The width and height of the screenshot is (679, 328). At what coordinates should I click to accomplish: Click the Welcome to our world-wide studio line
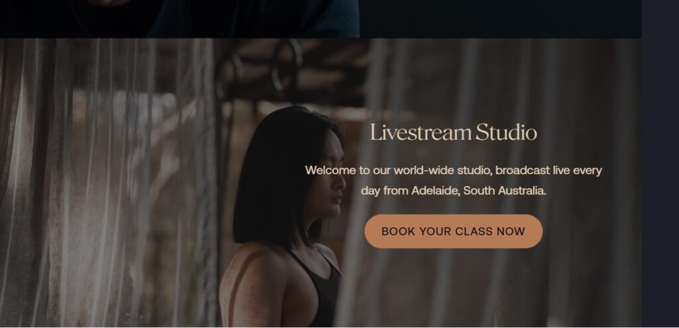click(454, 170)
